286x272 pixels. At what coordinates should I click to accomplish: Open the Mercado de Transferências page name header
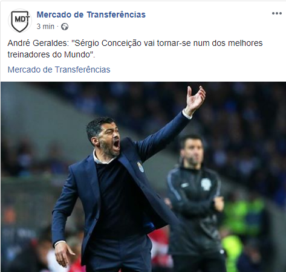point(91,15)
